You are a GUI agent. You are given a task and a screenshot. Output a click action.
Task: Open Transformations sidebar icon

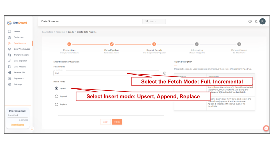9,55
